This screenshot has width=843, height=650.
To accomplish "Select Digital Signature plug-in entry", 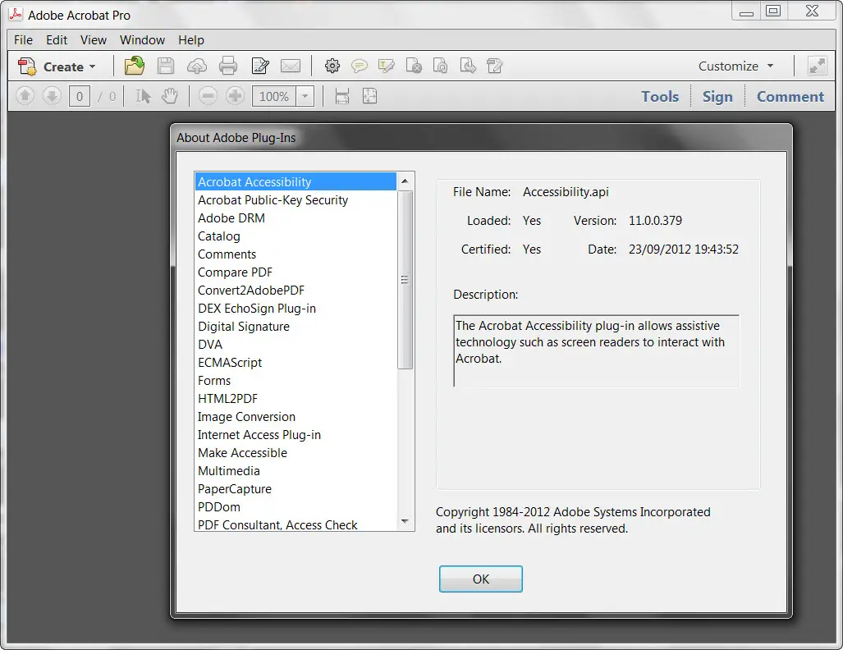I will (296, 327).
